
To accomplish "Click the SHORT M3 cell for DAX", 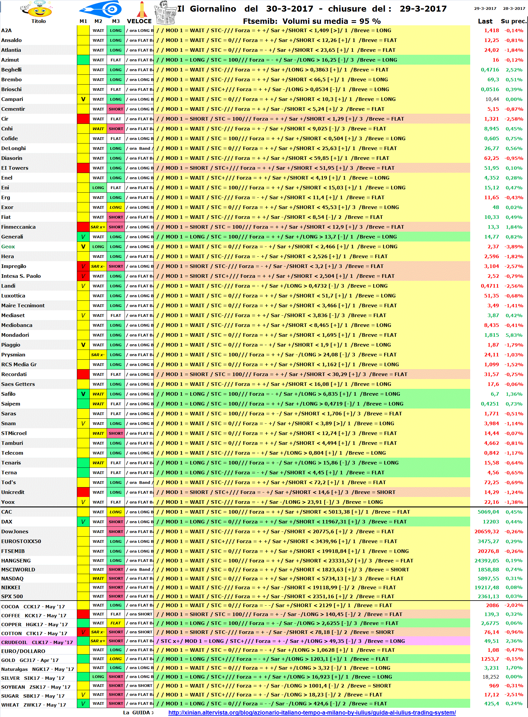I will tap(116, 522).
